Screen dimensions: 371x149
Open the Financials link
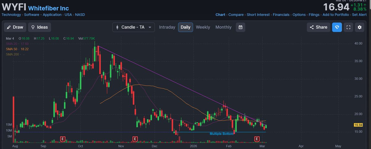(x=281, y=15)
